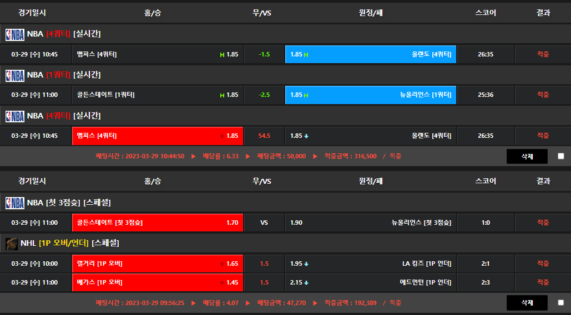Image resolution: width=571 pixels, height=315 pixels.
Task: Choose the 뉴올리언스 [첫 3점슛] 1.90 odds
Action: coord(370,223)
